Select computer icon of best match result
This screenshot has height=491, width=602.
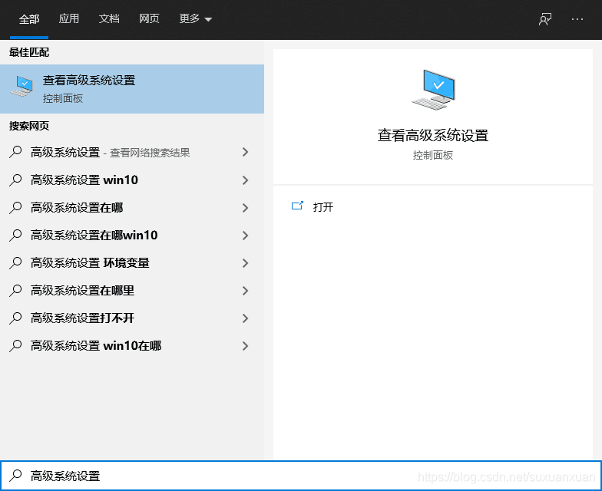(x=21, y=86)
